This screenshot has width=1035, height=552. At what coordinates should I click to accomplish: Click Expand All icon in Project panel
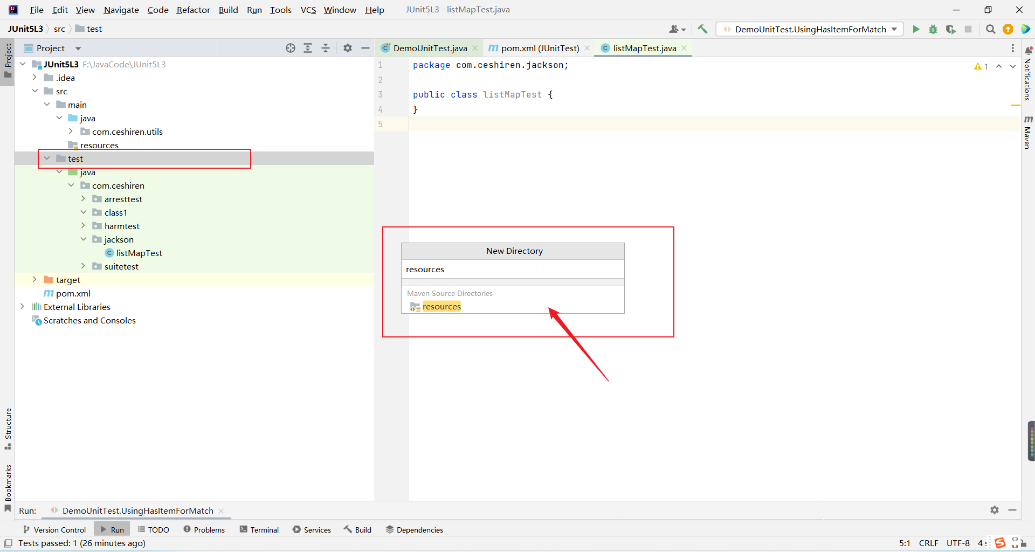click(308, 48)
